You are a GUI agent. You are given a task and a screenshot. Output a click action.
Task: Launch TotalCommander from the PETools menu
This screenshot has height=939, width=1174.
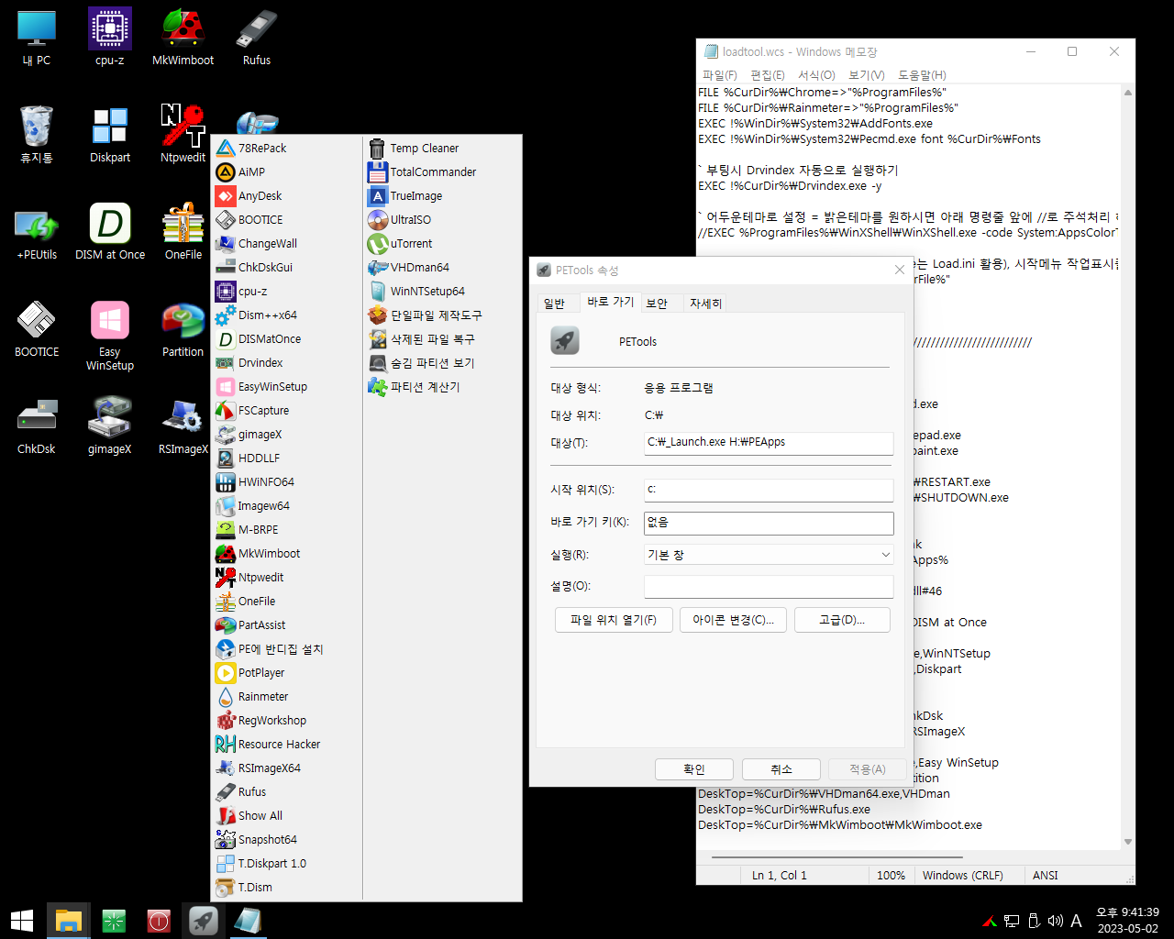(x=442, y=171)
